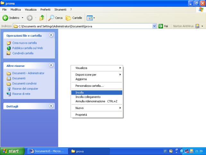Screen dimensions: 206x155
Task: Open Visualizza submenu in context menu
Action: point(97,68)
